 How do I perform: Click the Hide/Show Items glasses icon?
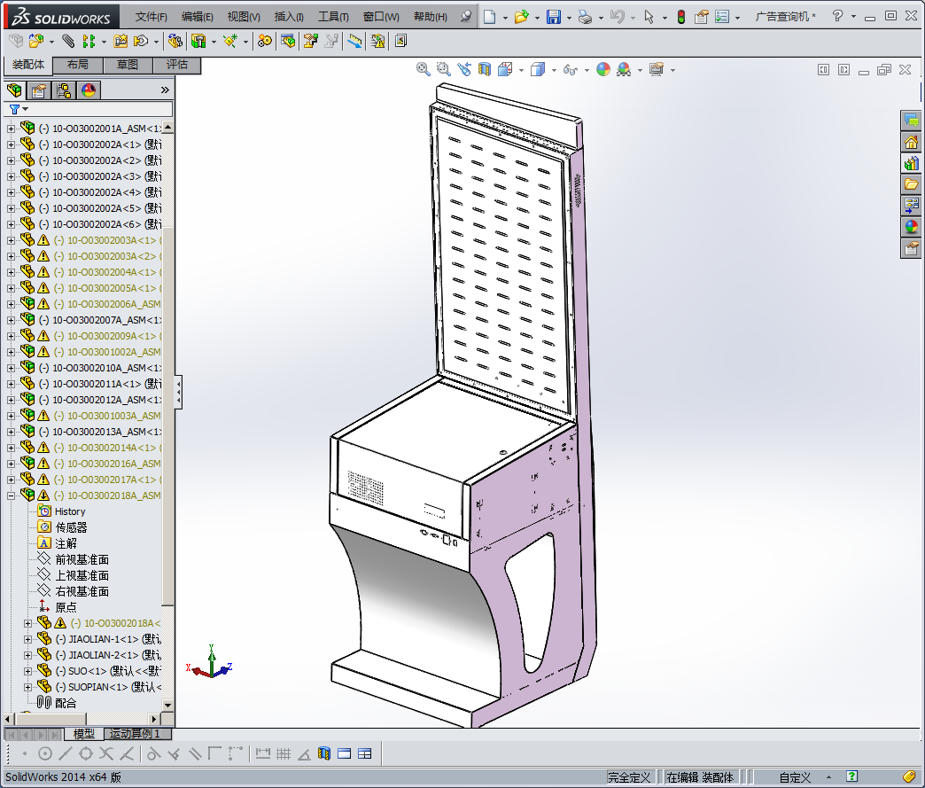point(570,70)
